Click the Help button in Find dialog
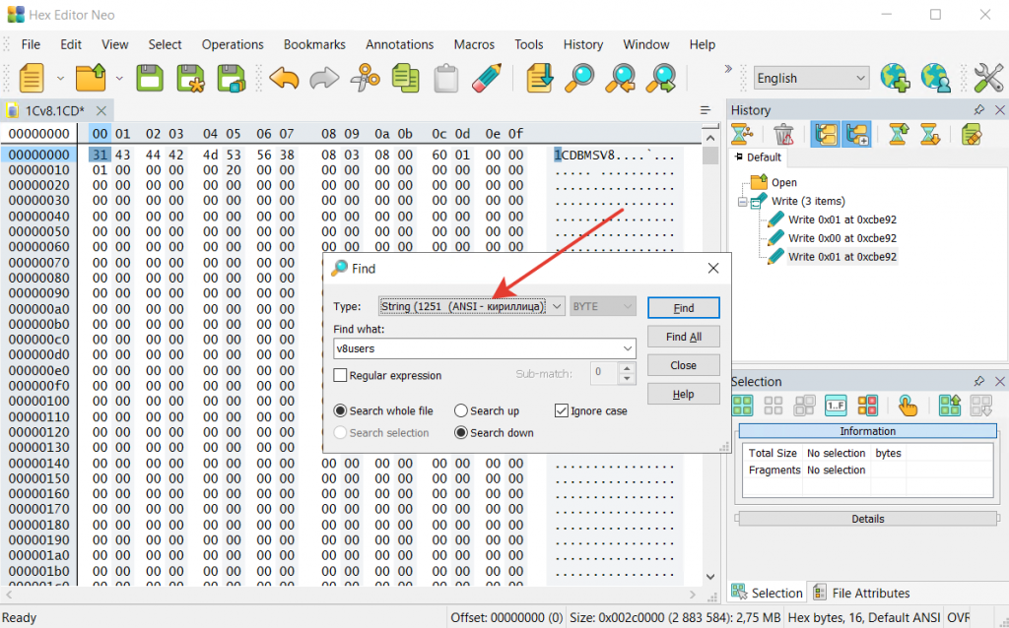 click(684, 394)
